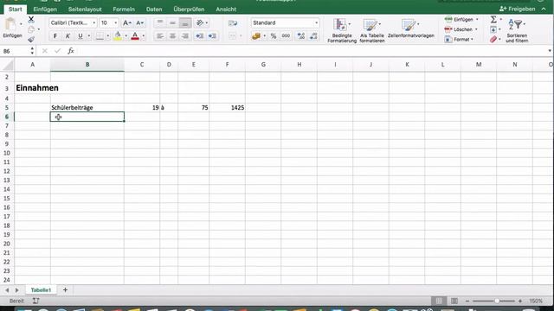
Task: Open fill color dropdown arrow
Action: click(126, 36)
